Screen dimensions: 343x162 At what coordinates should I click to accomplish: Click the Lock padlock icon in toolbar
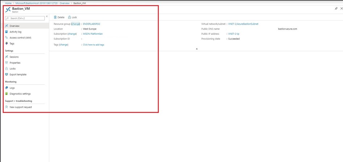pos(69,17)
